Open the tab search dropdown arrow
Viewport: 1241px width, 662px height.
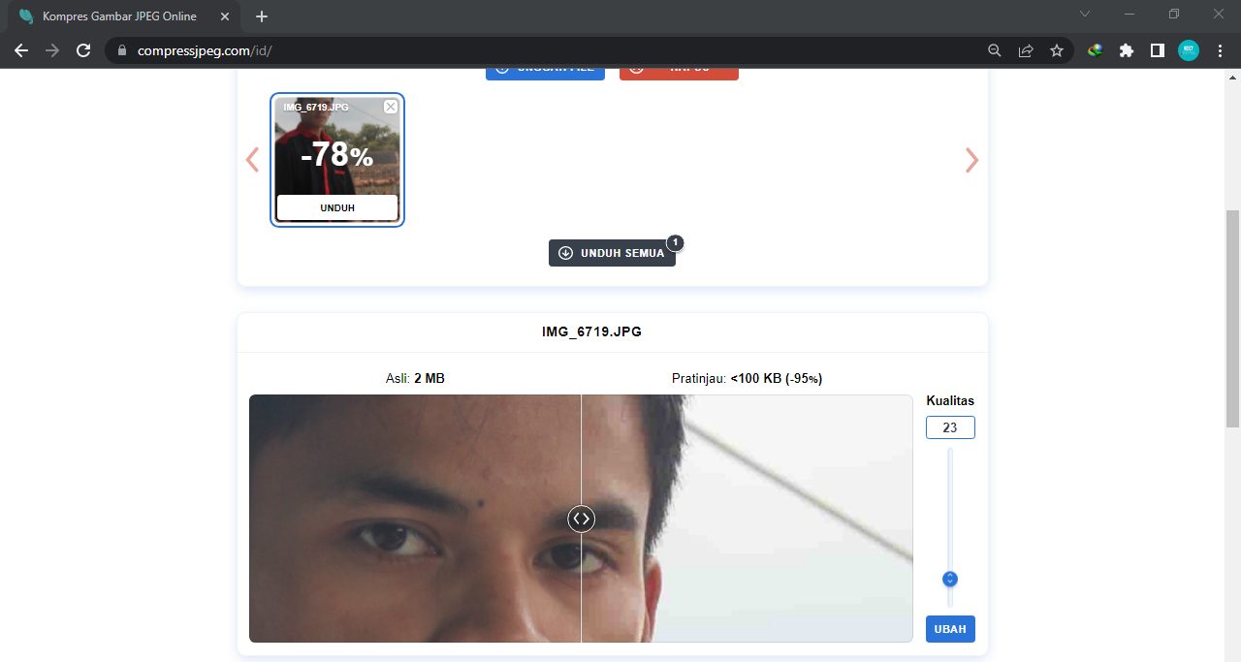pyautogui.click(x=1085, y=14)
